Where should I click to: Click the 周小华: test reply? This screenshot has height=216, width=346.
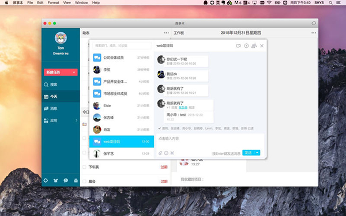(189, 117)
